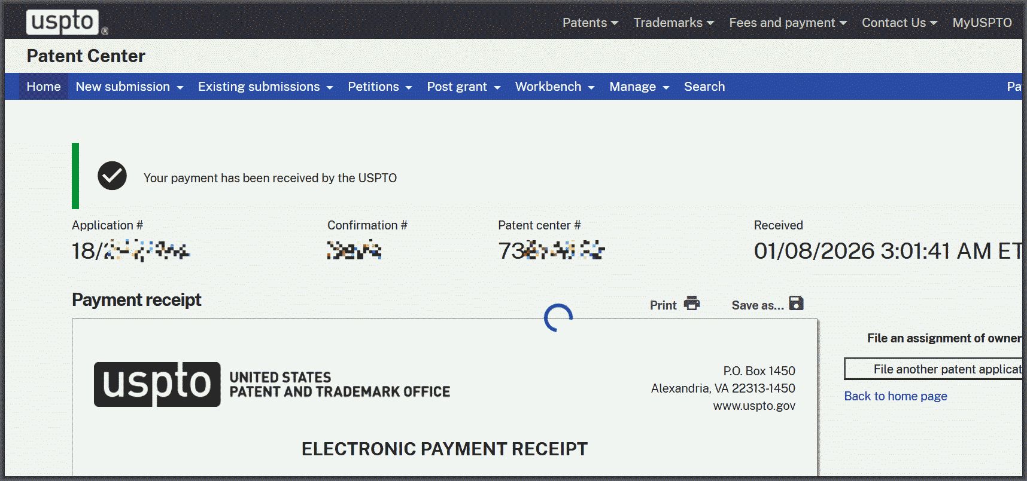Open the Contact Us dropdown
This screenshot has width=1027, height=481.
click(x=899, y=23)
